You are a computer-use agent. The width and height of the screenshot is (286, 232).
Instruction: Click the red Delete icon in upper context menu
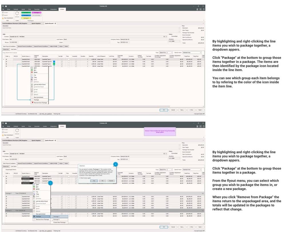pyautogui.click(x=32, y=72)
